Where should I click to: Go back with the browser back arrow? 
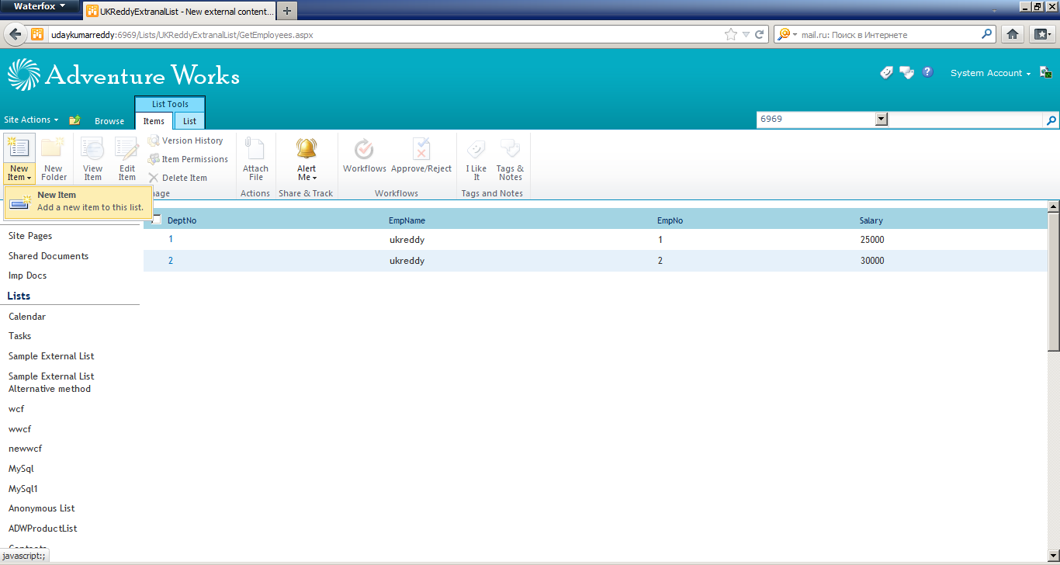pyautogui.click(x=15, y=34)
